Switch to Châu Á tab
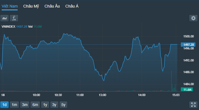Image resolution: width=199 pixels, height=110 pixels. click(x=72, y=6)
